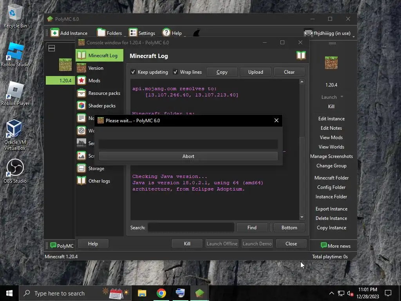Upload the Minecraft log
Viewport: 401px width, 301px height.
(255, 72)
